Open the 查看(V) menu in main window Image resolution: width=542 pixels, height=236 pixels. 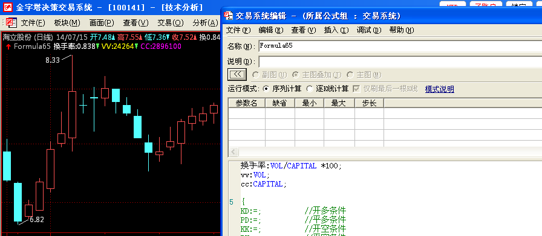(x=135, y=23)
